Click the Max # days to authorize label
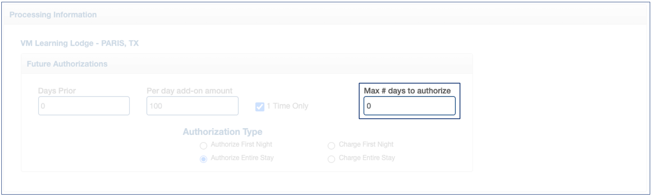 [x=407, y=91]
